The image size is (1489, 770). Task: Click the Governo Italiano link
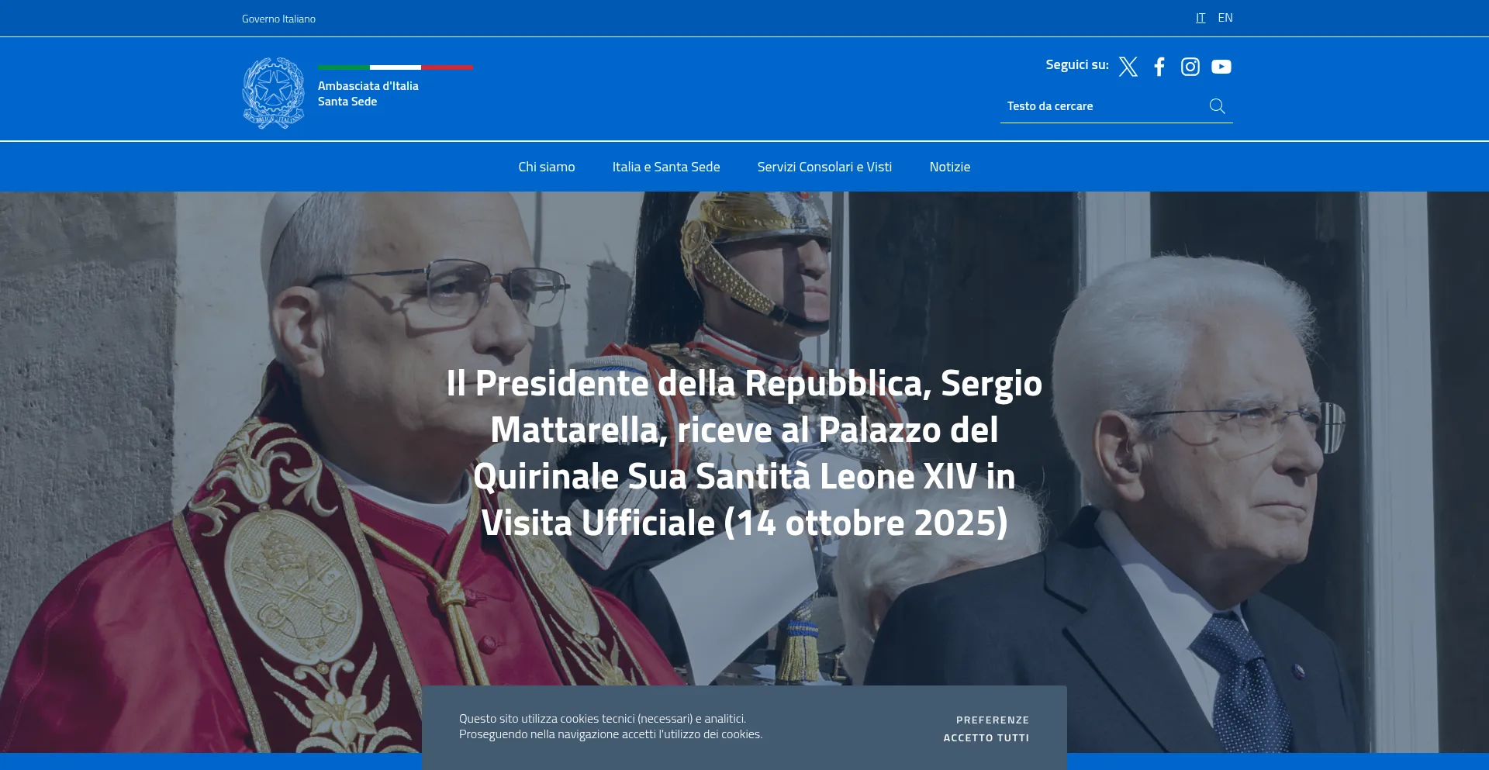pyautogui.click(x=278, y=19)
